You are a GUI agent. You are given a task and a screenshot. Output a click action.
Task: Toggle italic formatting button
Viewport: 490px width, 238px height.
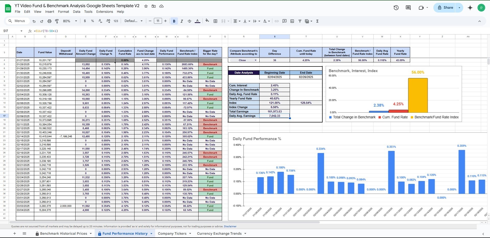click(x=182, y=21)
